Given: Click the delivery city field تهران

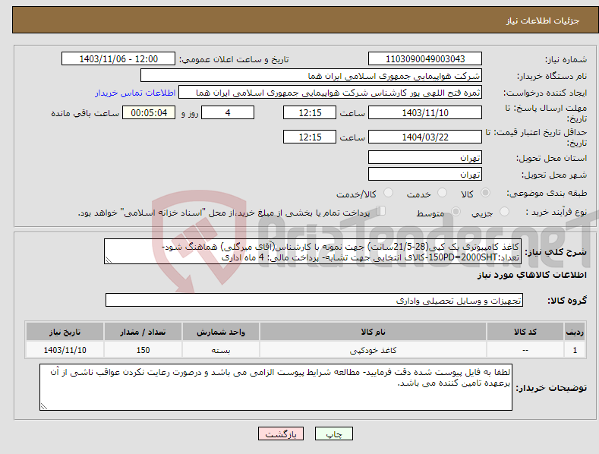Looking at the screenshot, I should click(x=425, y=175).
